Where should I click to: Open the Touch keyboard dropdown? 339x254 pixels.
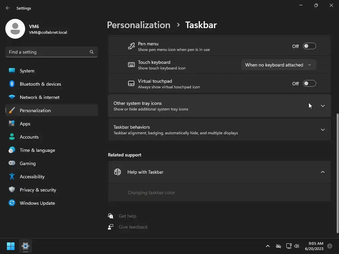[x=278, y=65]
